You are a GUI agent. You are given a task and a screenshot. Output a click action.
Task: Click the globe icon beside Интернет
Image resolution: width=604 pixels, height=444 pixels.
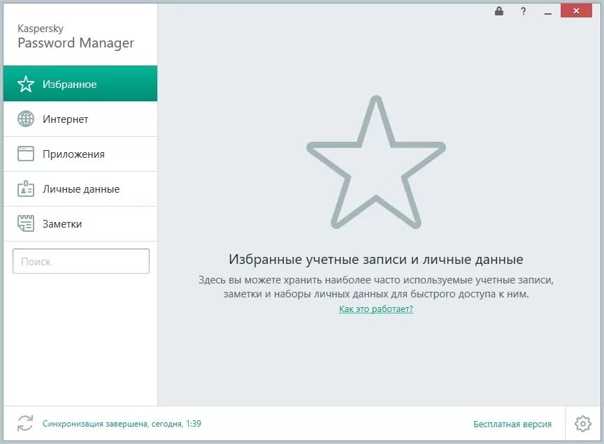(x=26, y=119)
